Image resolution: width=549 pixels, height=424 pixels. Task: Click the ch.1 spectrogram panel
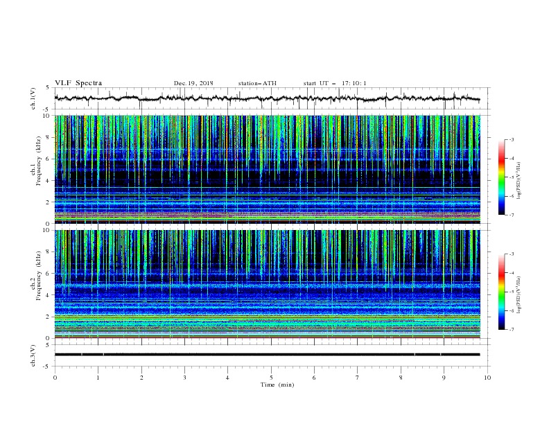click(267, 169)
